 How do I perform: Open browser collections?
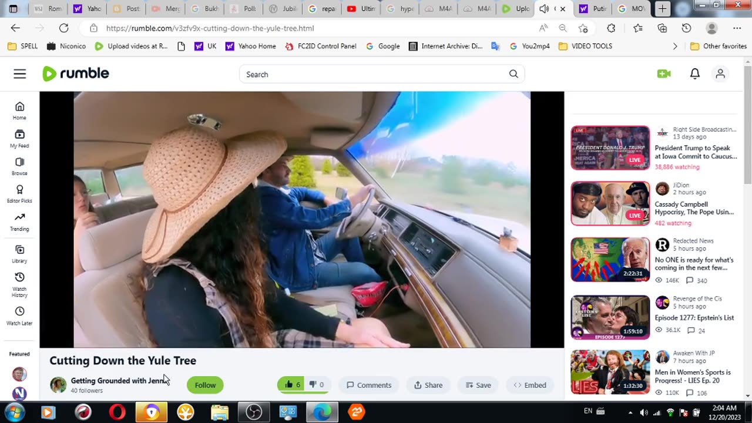click(662, 28)
